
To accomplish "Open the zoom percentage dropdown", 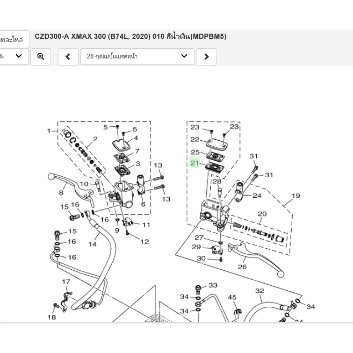I will point(14,56).
